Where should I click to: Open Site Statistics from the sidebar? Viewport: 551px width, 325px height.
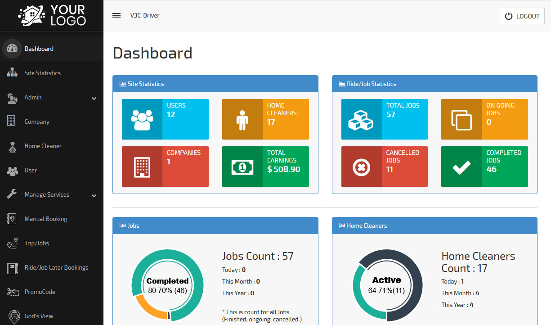click(52, 73)
